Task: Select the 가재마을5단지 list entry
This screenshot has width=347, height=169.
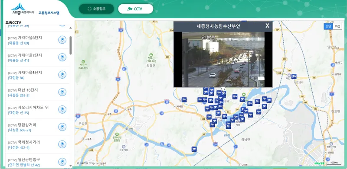Action: coord(37,75)
